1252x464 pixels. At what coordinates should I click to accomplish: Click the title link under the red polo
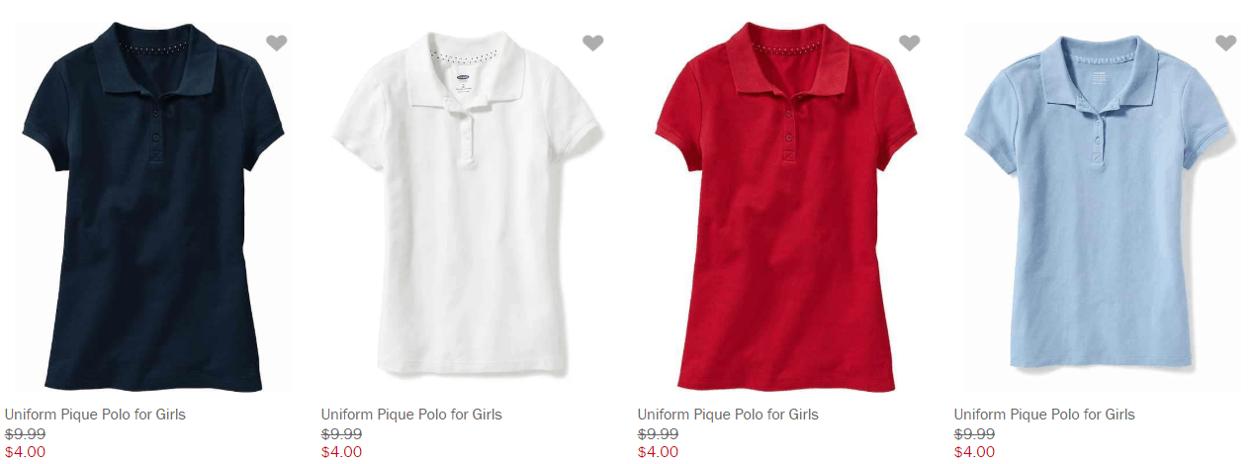point(728,415)
